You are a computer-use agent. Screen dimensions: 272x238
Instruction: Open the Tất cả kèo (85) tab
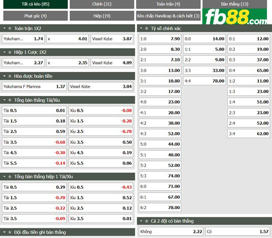36,4
